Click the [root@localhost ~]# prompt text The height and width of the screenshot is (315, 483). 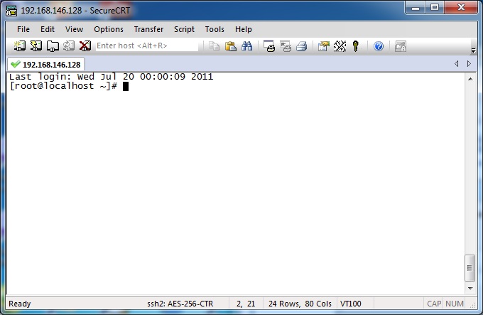(x=63, y=86)
